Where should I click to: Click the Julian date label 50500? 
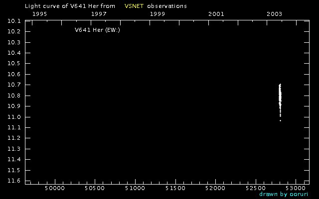[x=95, y=188]
